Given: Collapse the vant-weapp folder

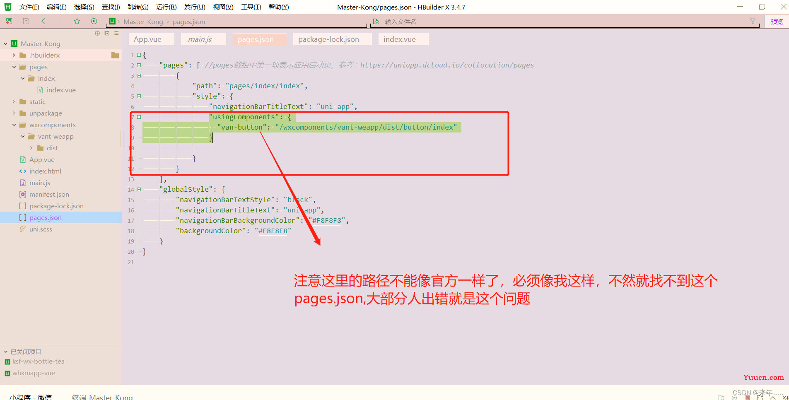Looking at the screenshot, I should click(23, 136).
